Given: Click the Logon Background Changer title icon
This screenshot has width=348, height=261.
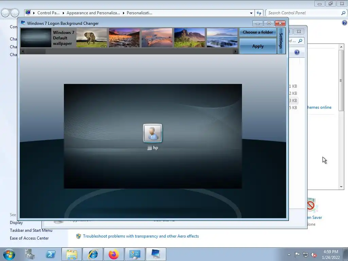Looking at the screenshot, I should pos(23,23).
